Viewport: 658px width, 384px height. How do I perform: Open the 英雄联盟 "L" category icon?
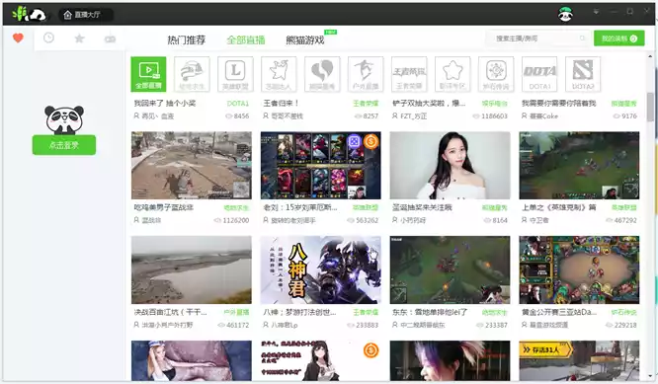pyautogui.click(x=235, y=74)
